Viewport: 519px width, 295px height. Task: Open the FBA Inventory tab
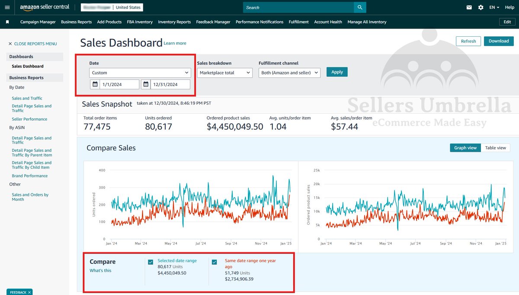pos(139,22)
